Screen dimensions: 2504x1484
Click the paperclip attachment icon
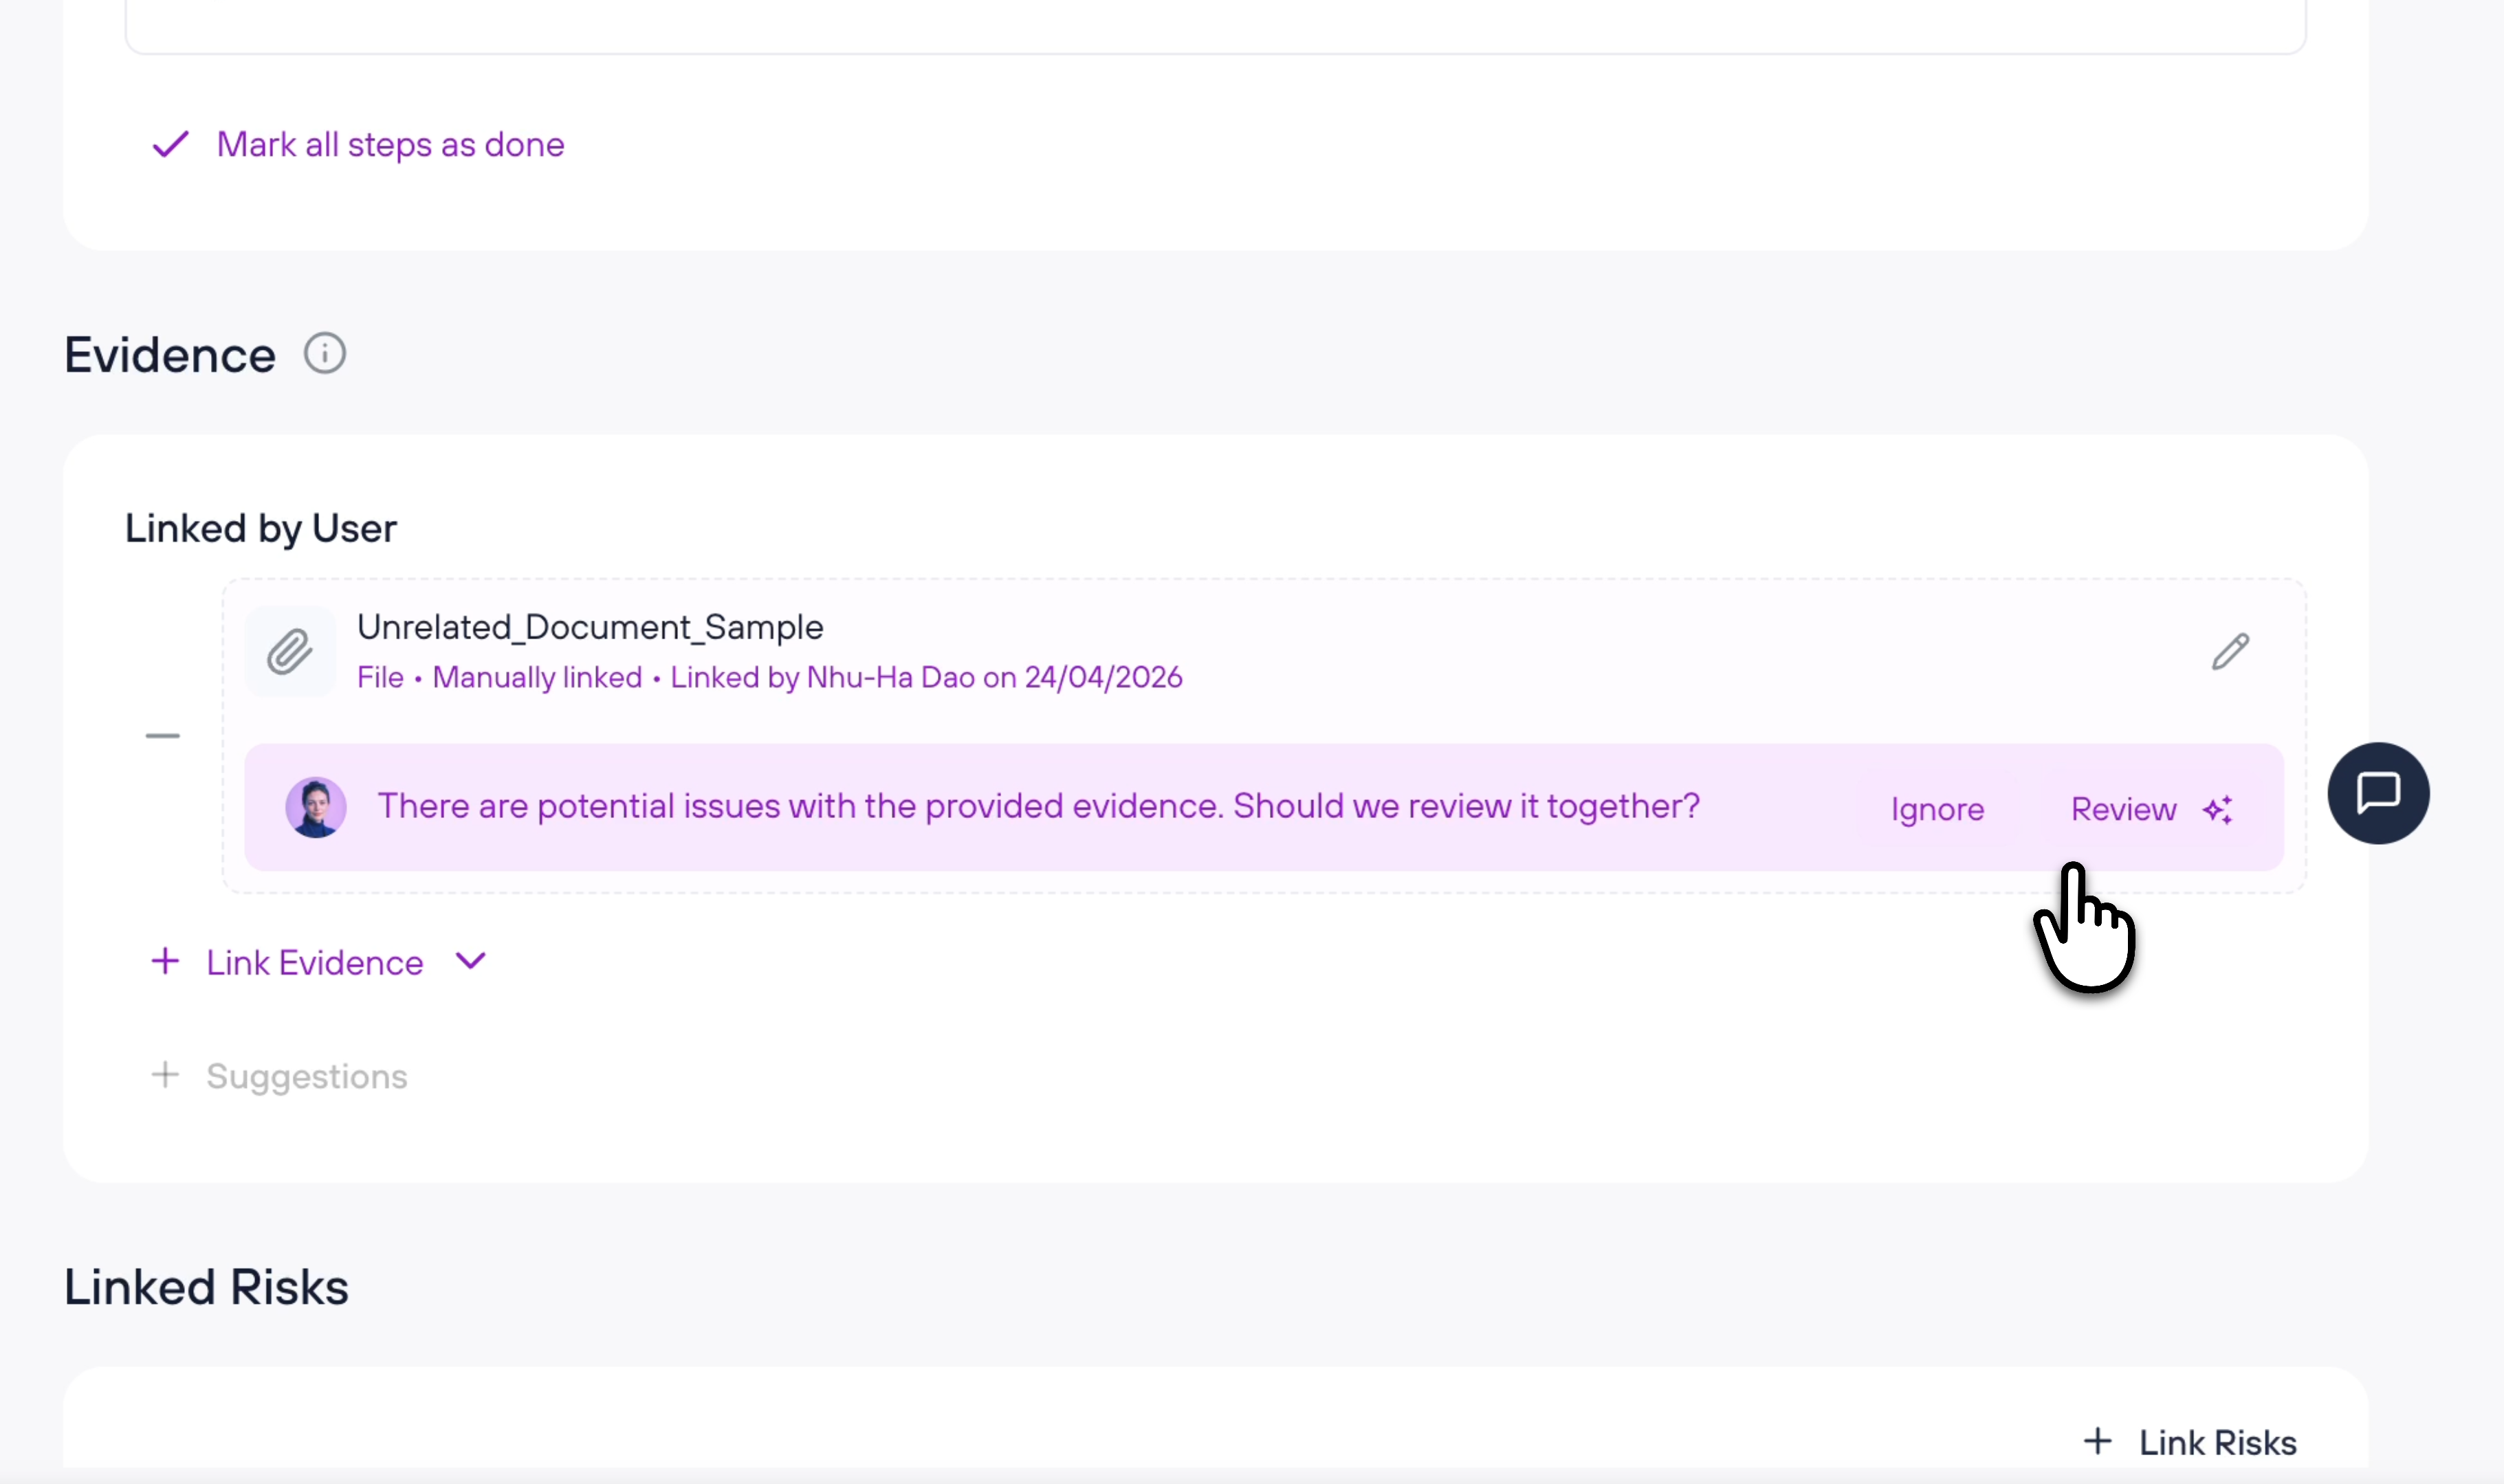290,652
